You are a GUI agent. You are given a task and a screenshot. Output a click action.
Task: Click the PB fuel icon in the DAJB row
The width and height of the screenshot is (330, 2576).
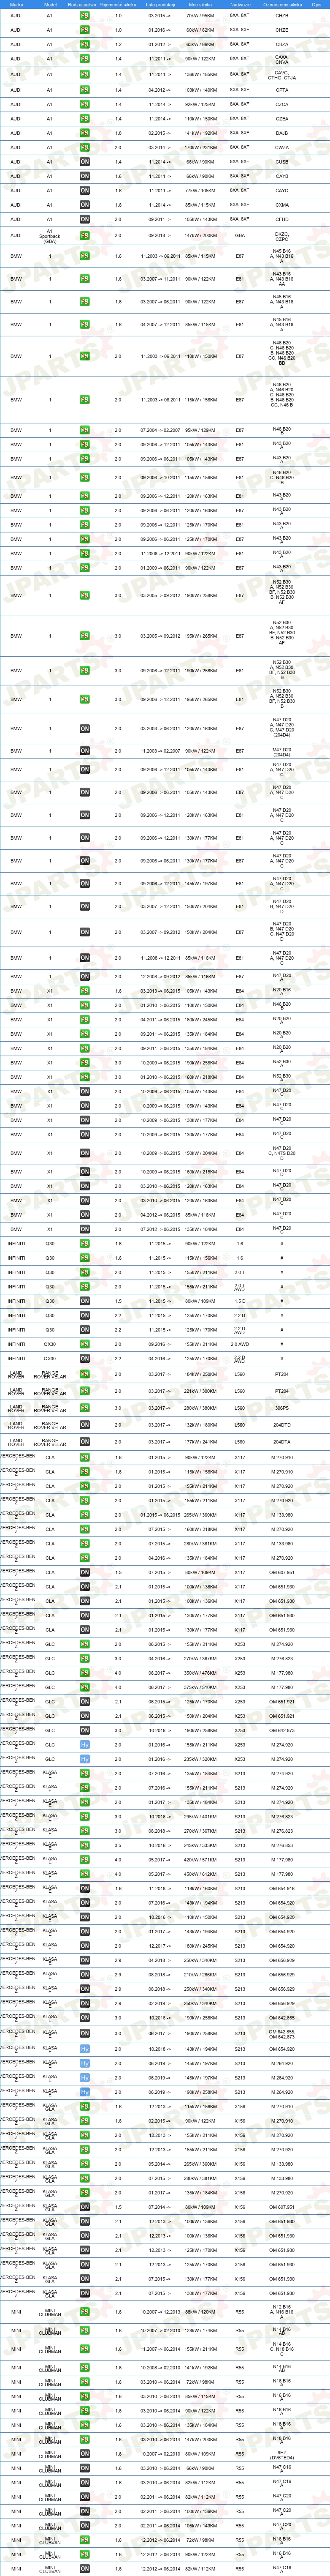tap(85, 133)
